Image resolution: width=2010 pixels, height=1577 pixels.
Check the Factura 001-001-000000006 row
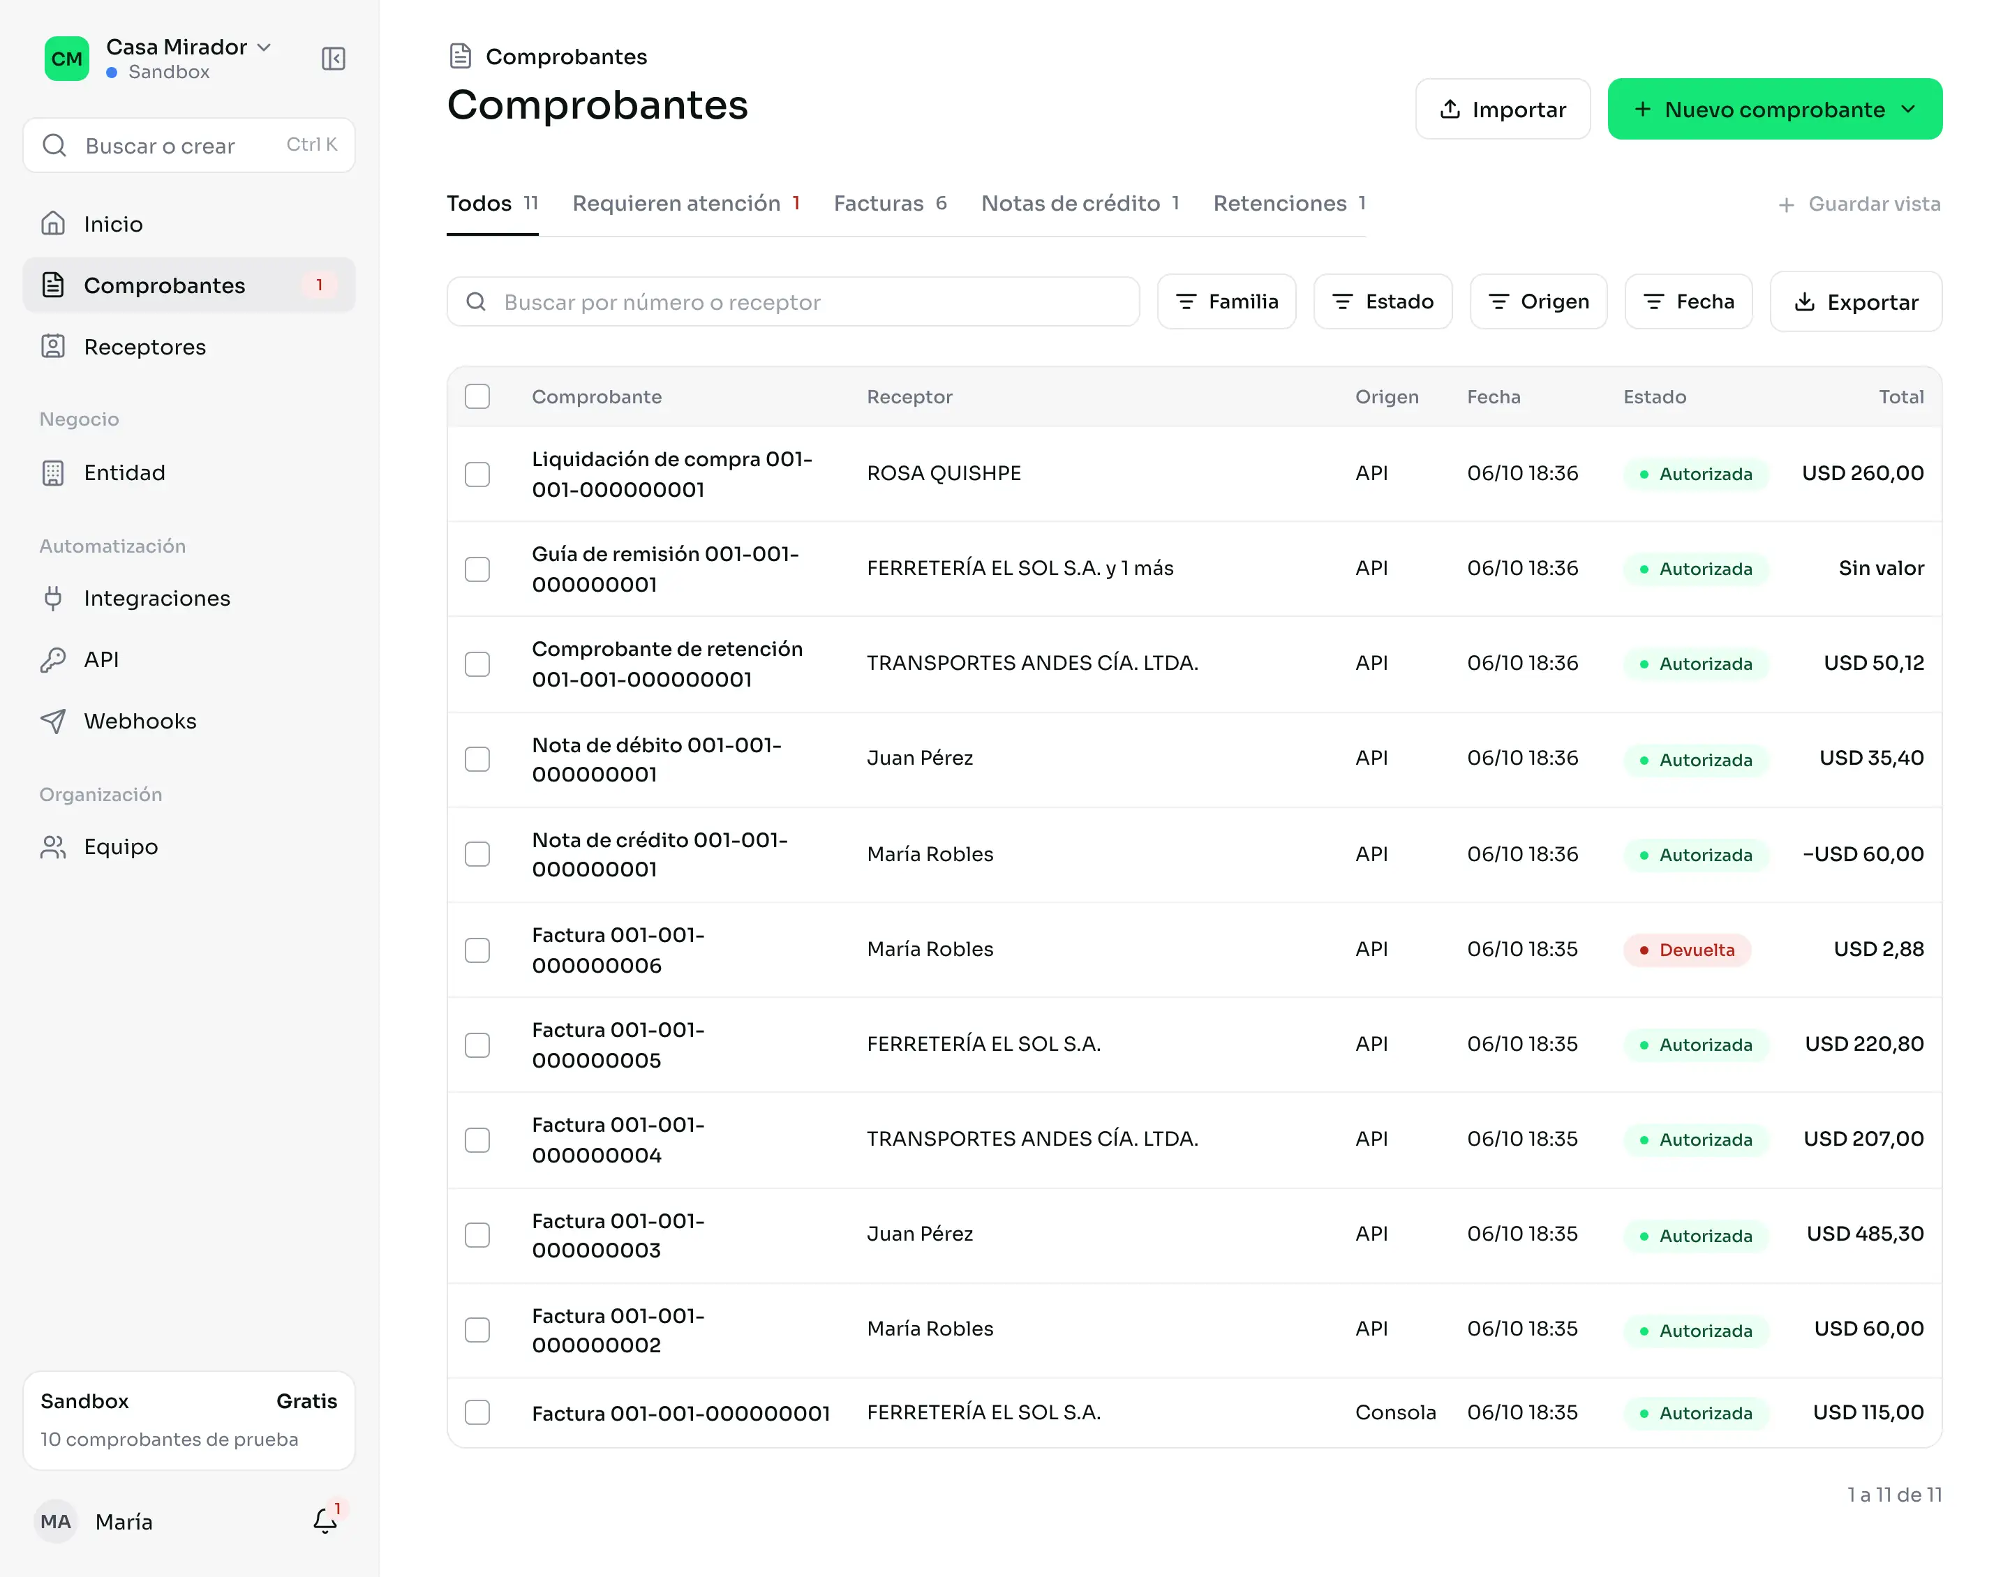[477, 950]
